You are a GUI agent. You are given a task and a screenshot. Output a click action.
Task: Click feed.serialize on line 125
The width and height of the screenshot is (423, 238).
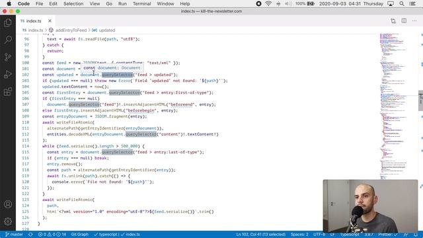point(171,212)
